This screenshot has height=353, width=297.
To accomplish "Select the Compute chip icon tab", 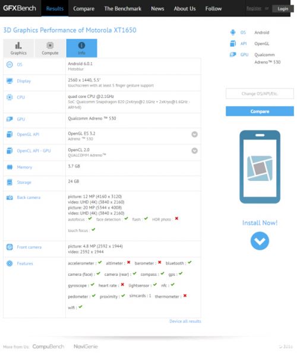I will [x=50, y=46].
